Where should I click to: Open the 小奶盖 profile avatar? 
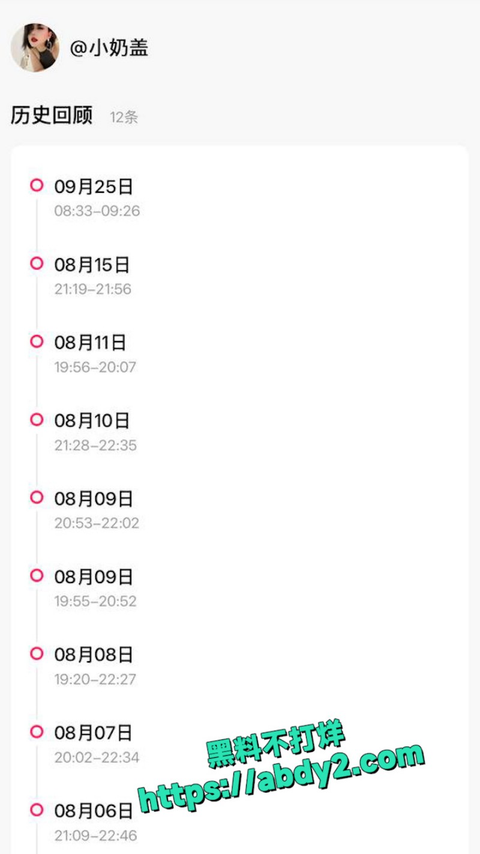tap(35, 47)
